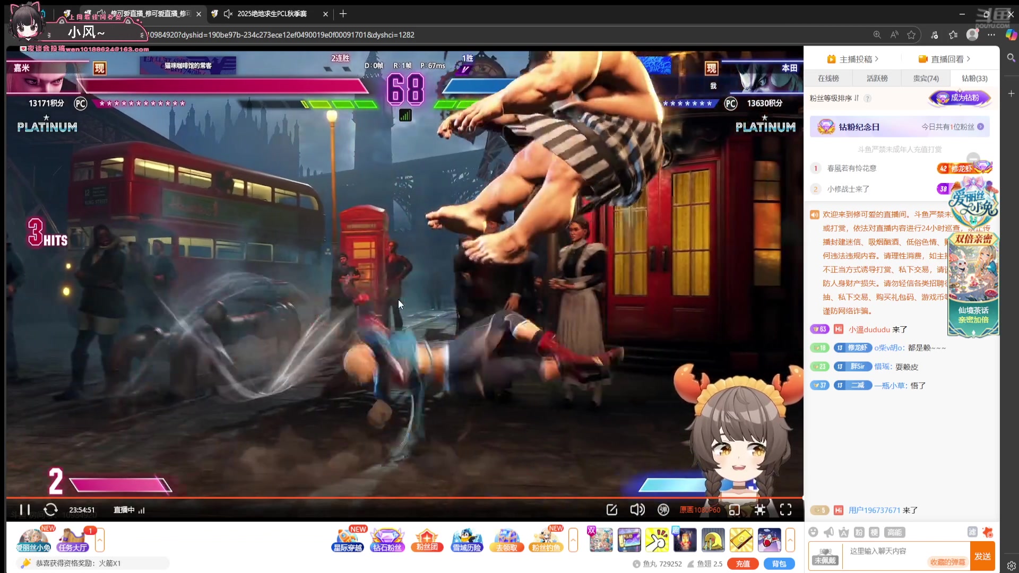This screenshot has height=573, width=1019.
Task: Click the 未佩戴 fan badge selector
Action: point(825,556)
